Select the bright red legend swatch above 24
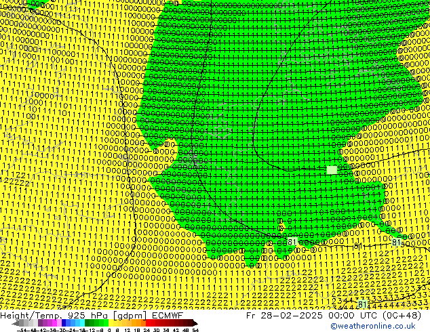Screen dimensions: 430x332 (x=148, y=323)
